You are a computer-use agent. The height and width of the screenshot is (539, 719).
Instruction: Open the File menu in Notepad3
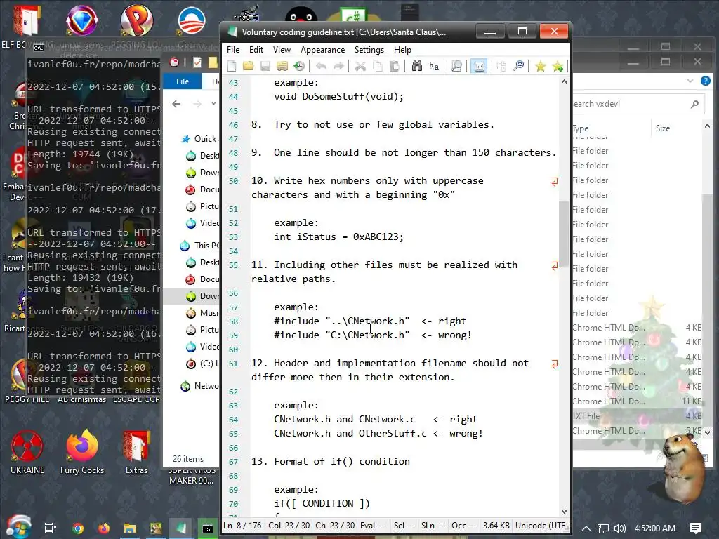(x=233, y=50)
